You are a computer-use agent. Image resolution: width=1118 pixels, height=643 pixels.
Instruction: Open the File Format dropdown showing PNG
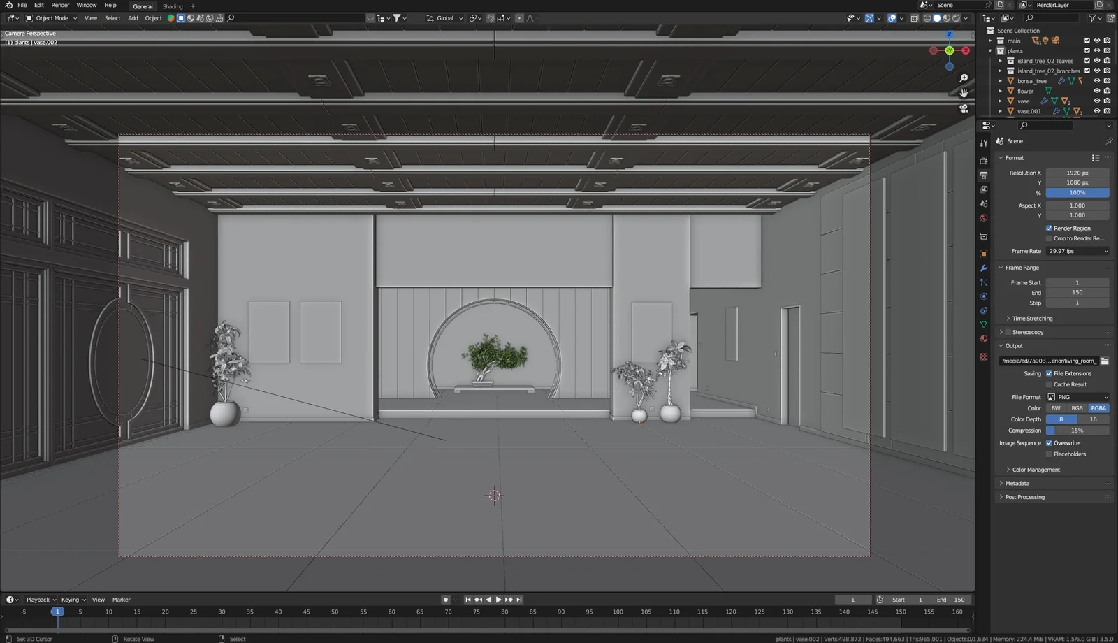coord(1077,396)
